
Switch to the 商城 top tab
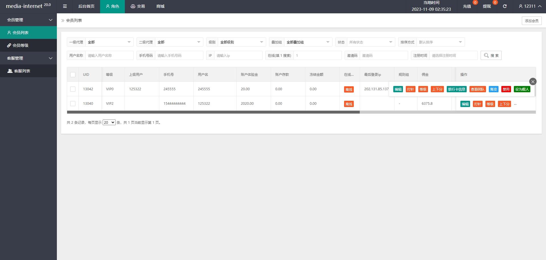160,6
